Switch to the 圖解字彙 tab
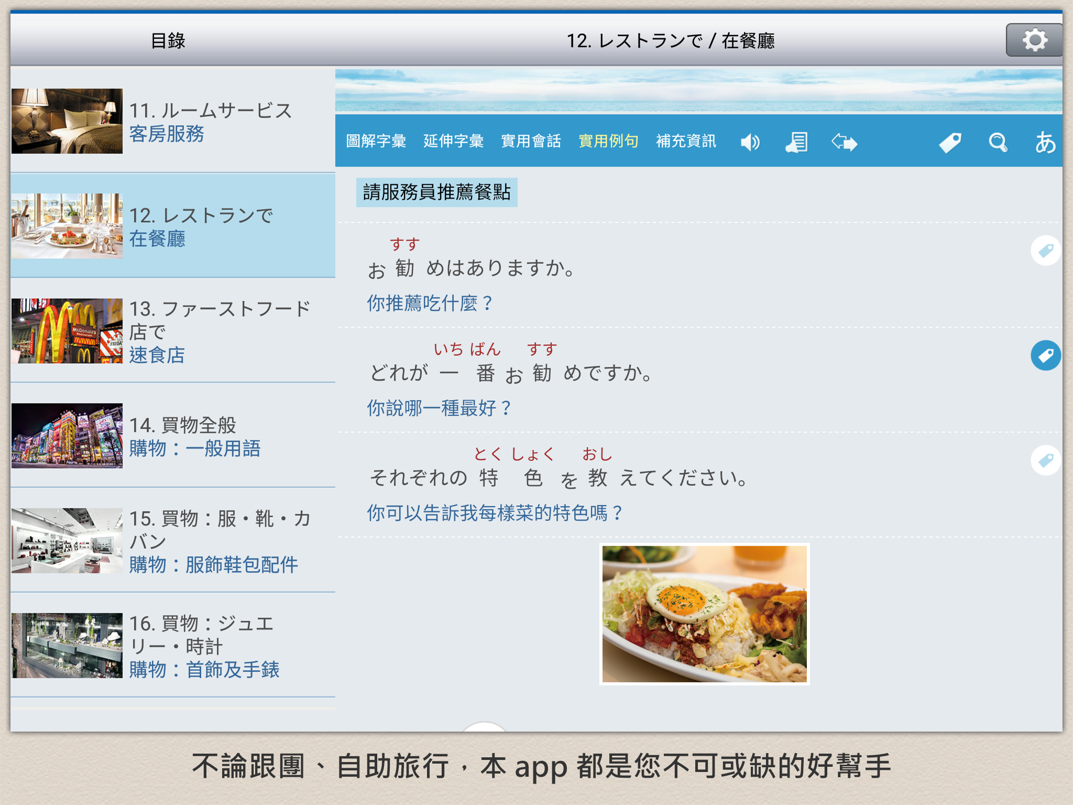 click(x=376, y=141)
